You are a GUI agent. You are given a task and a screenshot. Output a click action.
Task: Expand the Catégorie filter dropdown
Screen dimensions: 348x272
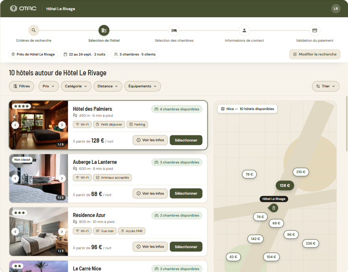(76, 86)
